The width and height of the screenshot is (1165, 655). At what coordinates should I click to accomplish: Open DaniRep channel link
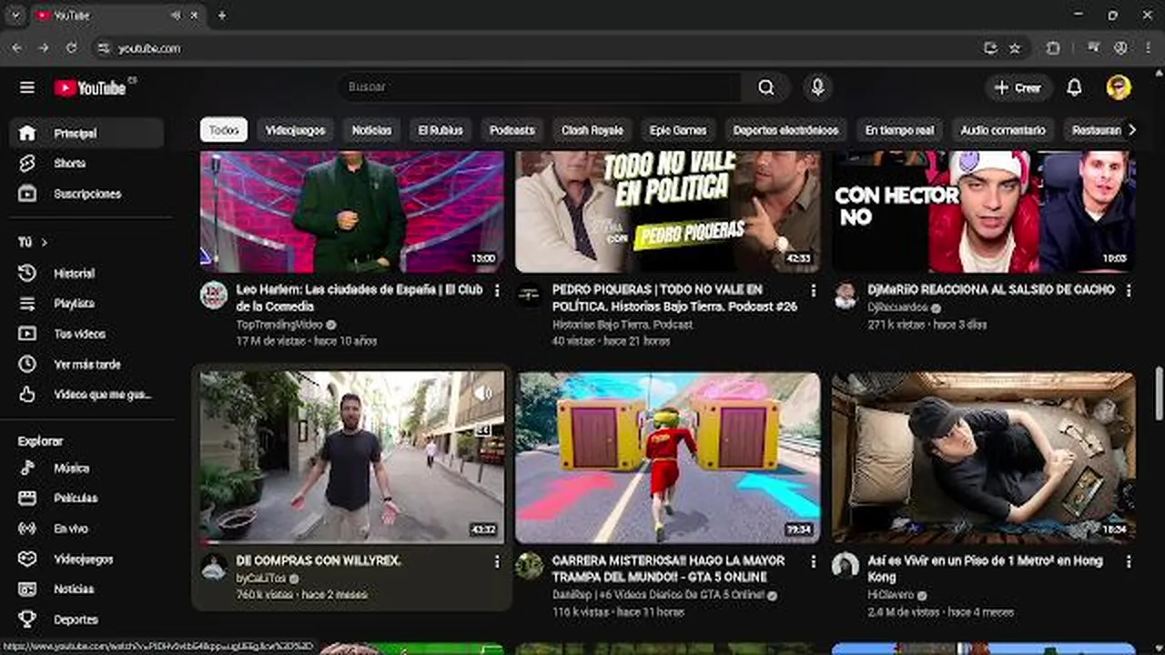click(658, 596)
